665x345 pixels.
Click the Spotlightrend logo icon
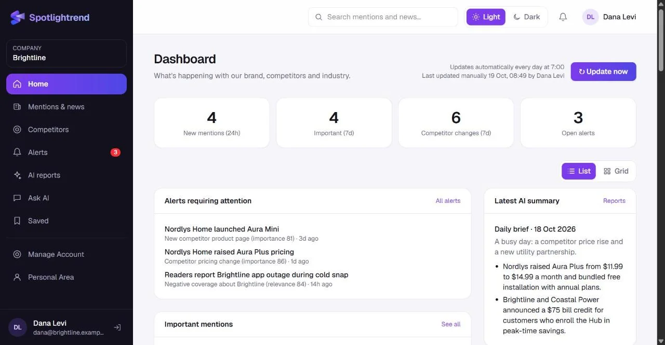[18, 18]
